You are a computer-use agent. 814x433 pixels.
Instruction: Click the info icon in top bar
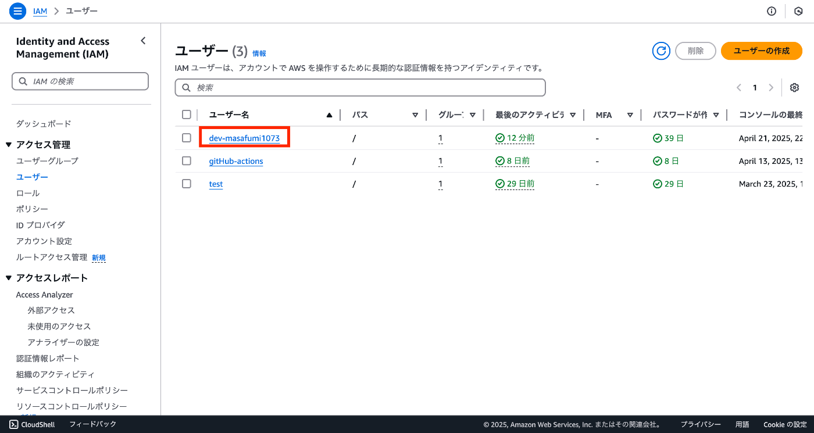[772, 11]
